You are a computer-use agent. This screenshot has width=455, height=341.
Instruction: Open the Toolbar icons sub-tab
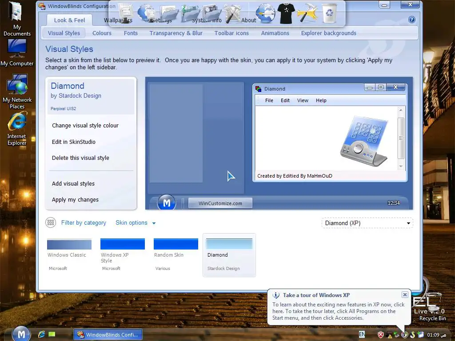tap(231, 33)
